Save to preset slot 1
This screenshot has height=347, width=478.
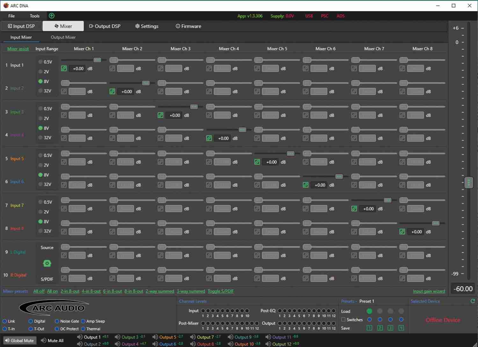tap(369, 328)
